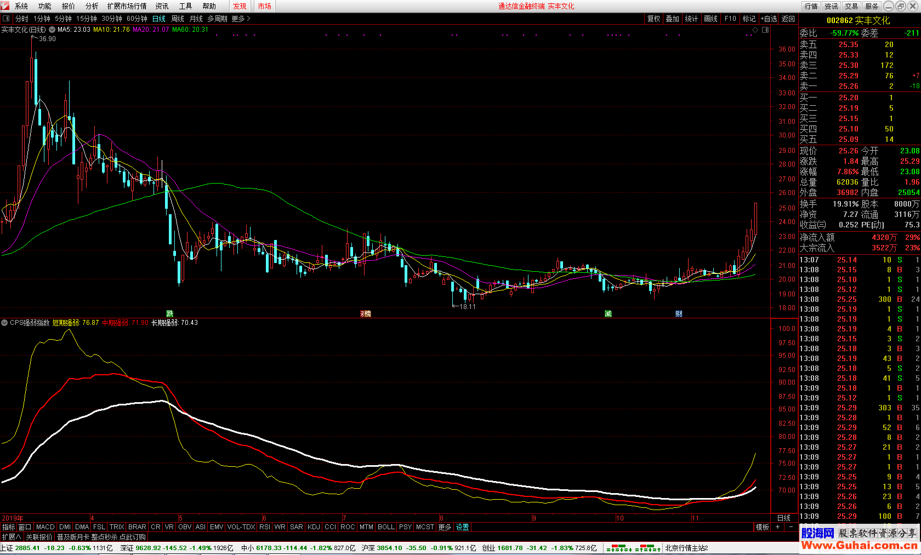Switch indicator to VOL-TDX

pos(241,527)
